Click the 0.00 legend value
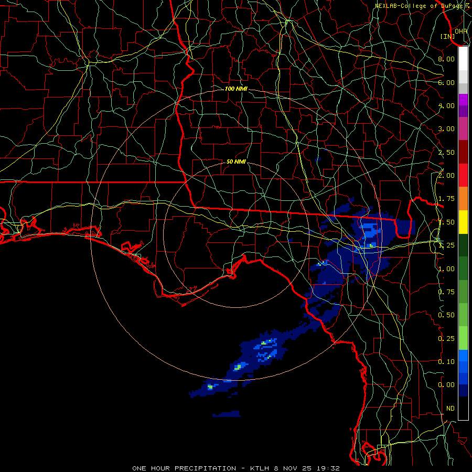Screen dimensions: 472x472 pyautogui.click(x=446, y=385)
